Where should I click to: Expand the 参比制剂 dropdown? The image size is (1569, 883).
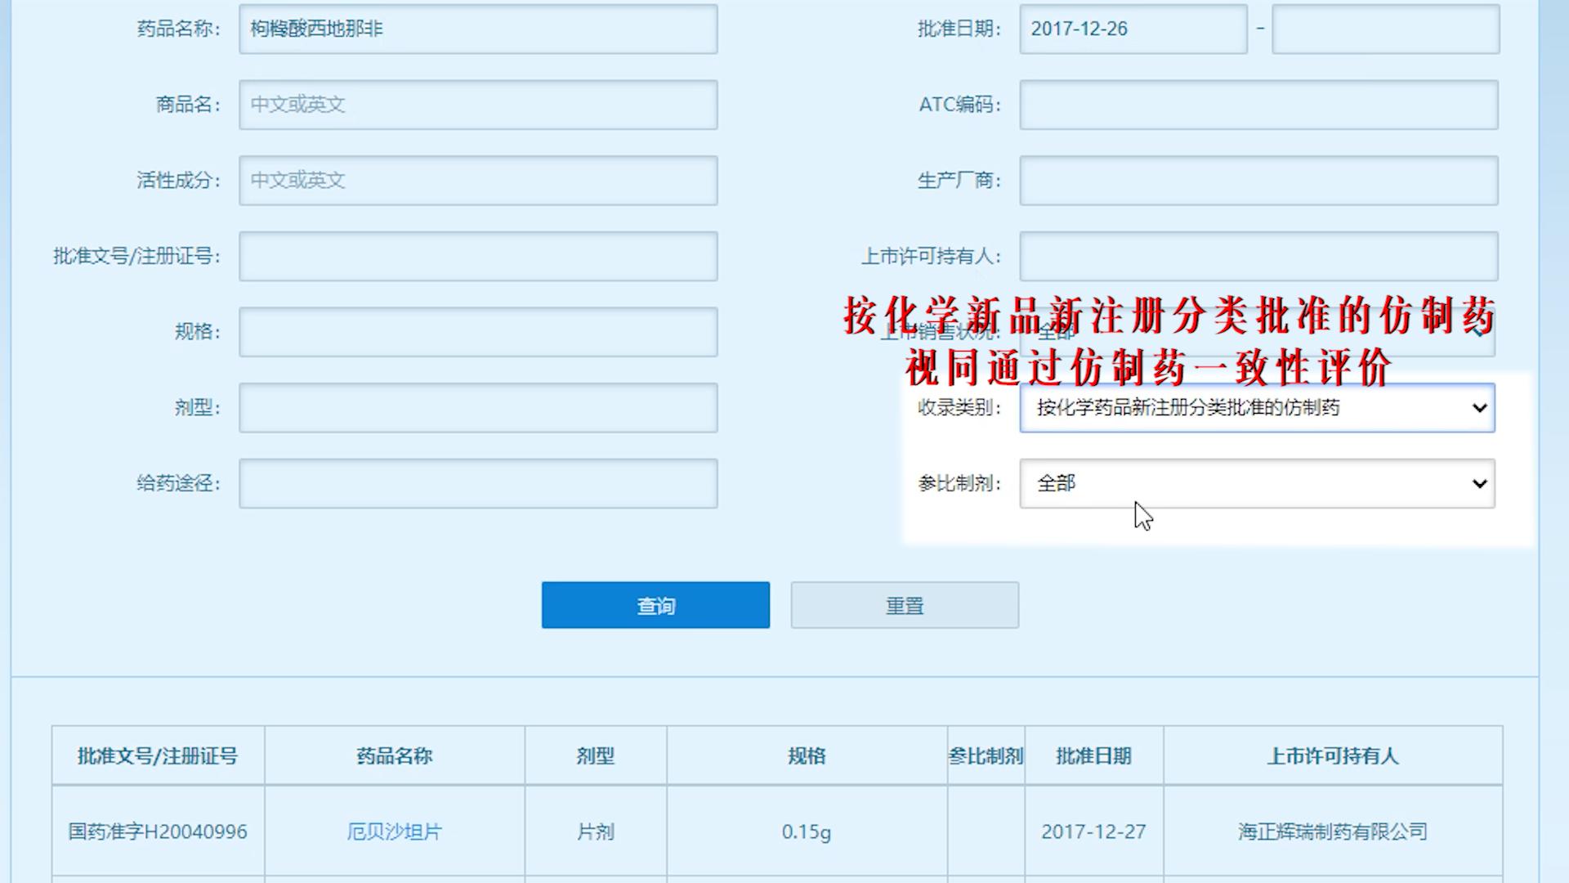[1255, 483]
